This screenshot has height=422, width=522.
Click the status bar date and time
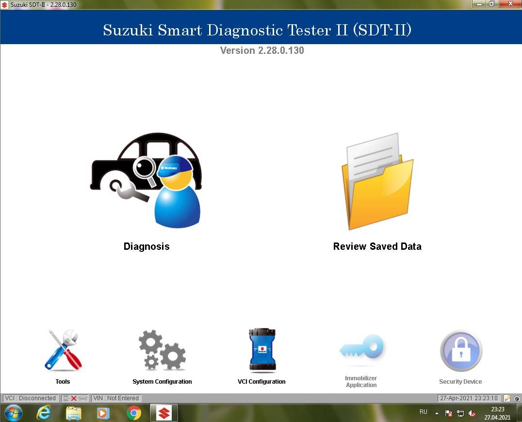[x=469, y=398]
